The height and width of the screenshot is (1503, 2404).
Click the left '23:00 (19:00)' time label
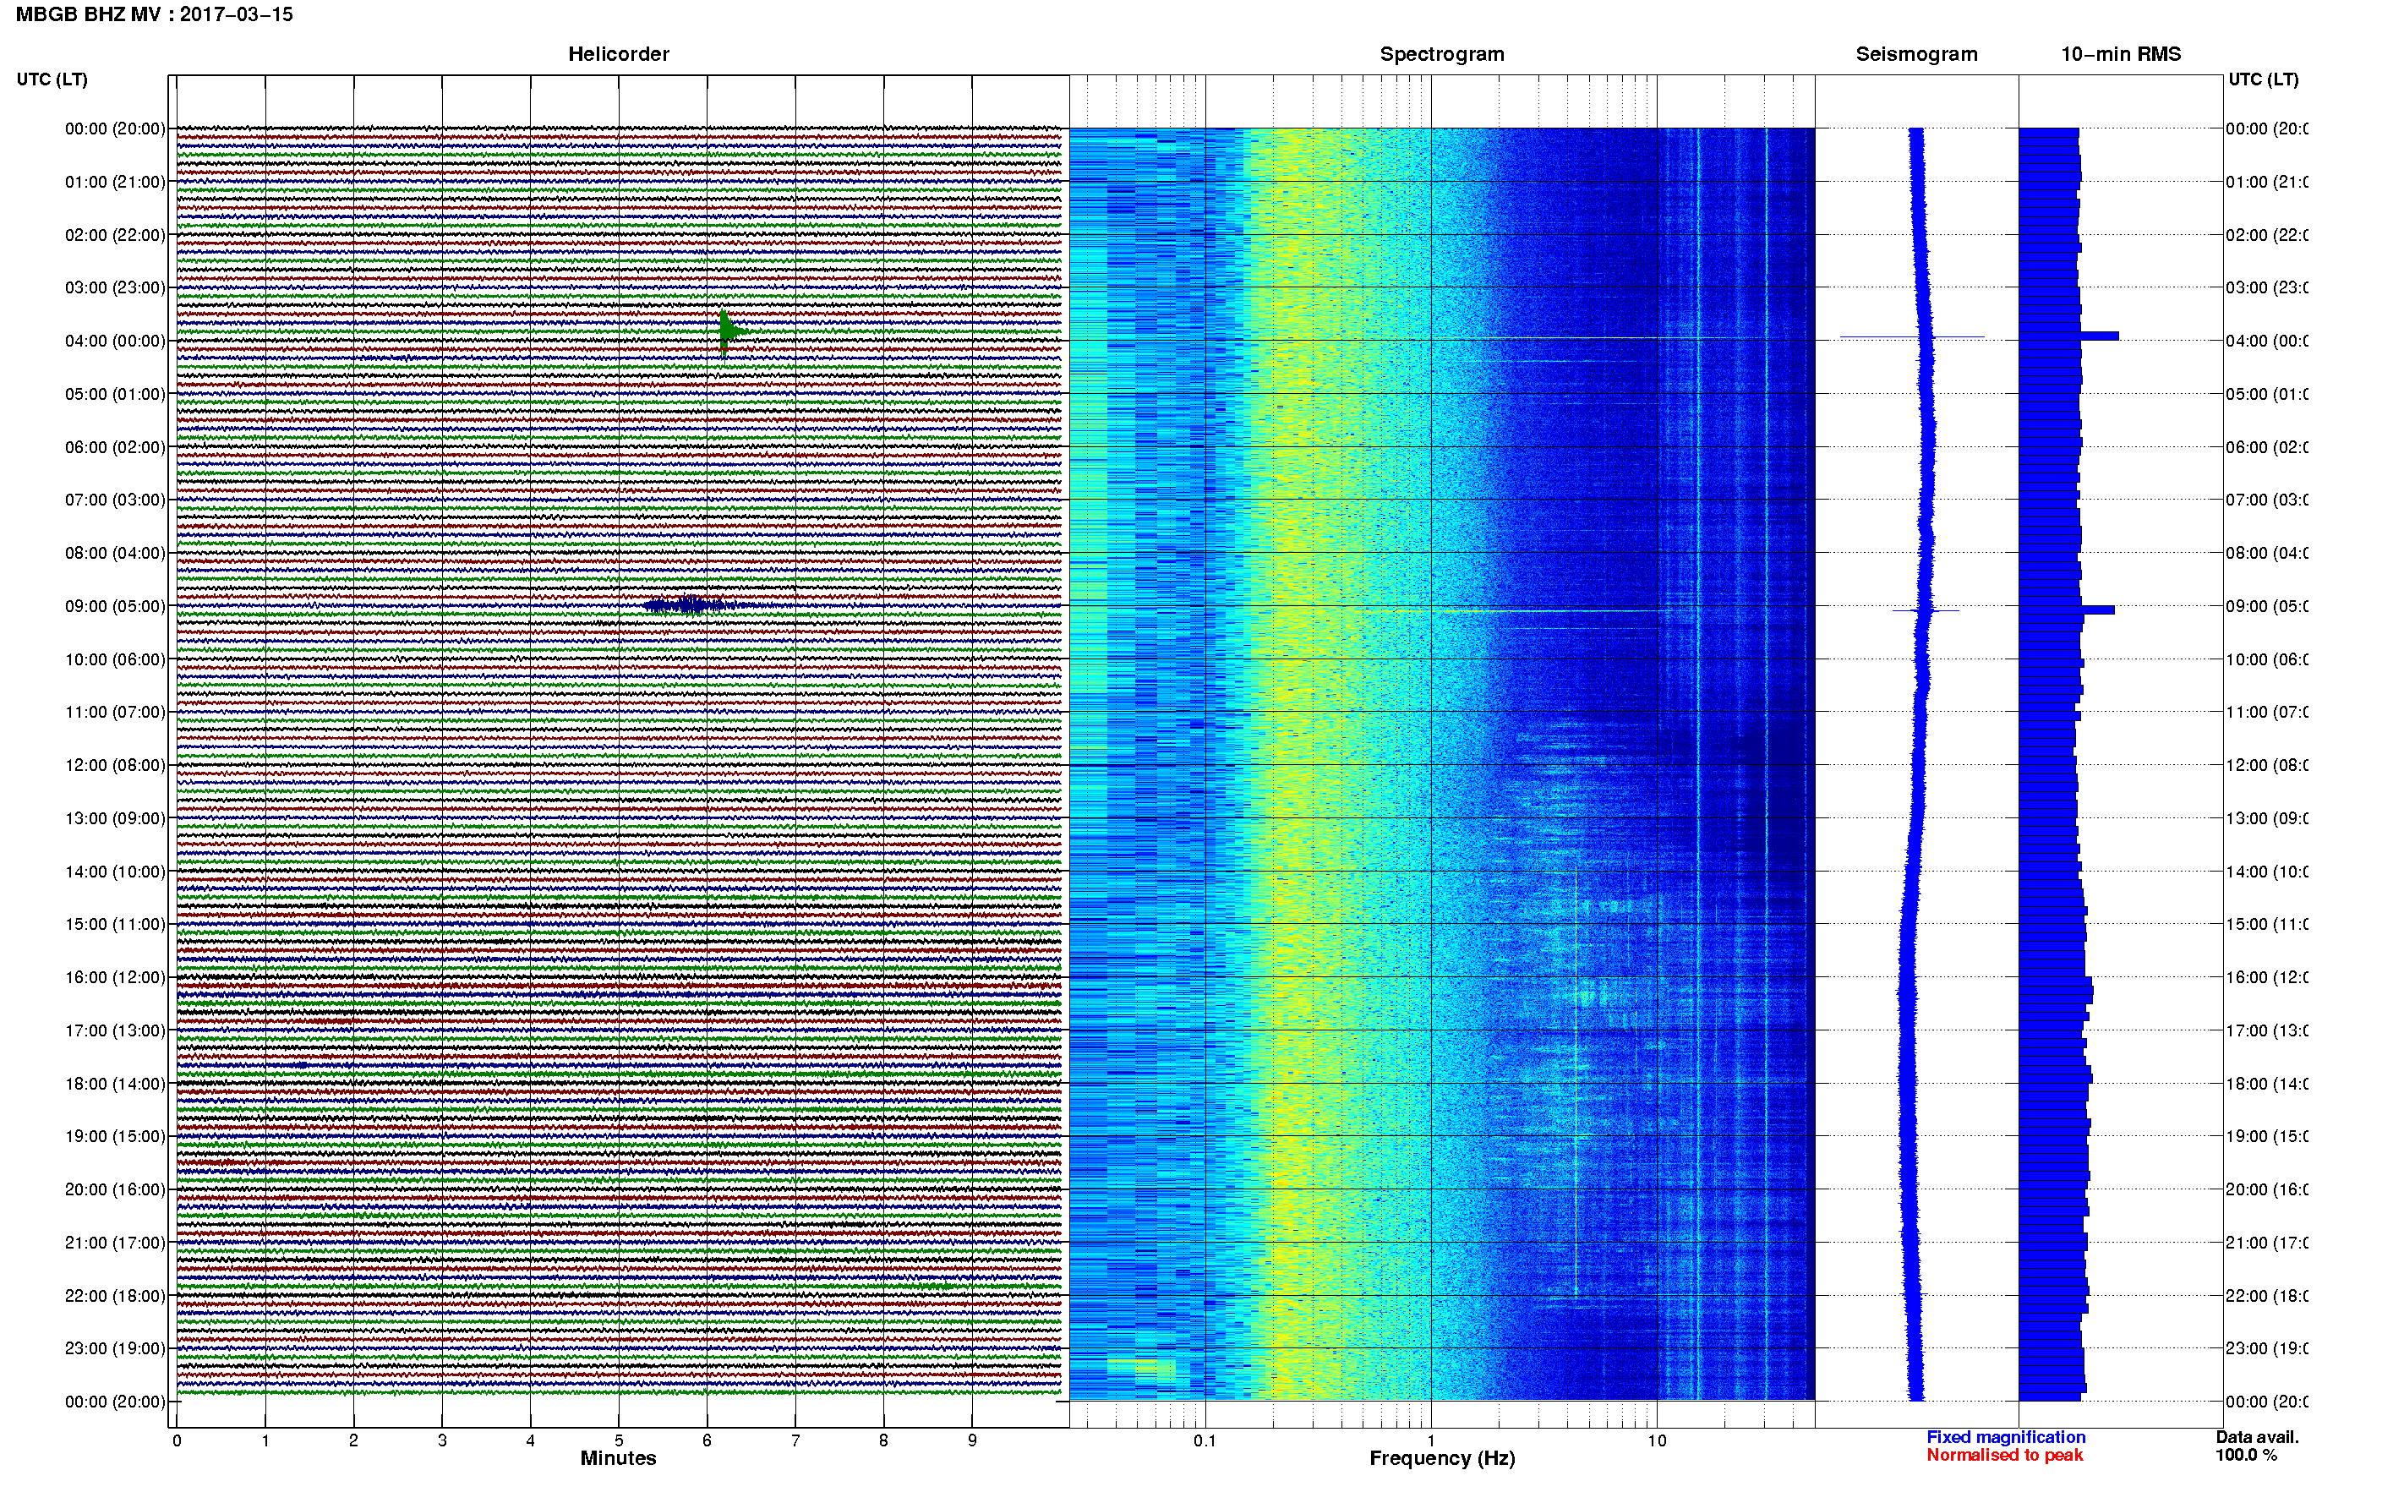[x=115, y=1349]
